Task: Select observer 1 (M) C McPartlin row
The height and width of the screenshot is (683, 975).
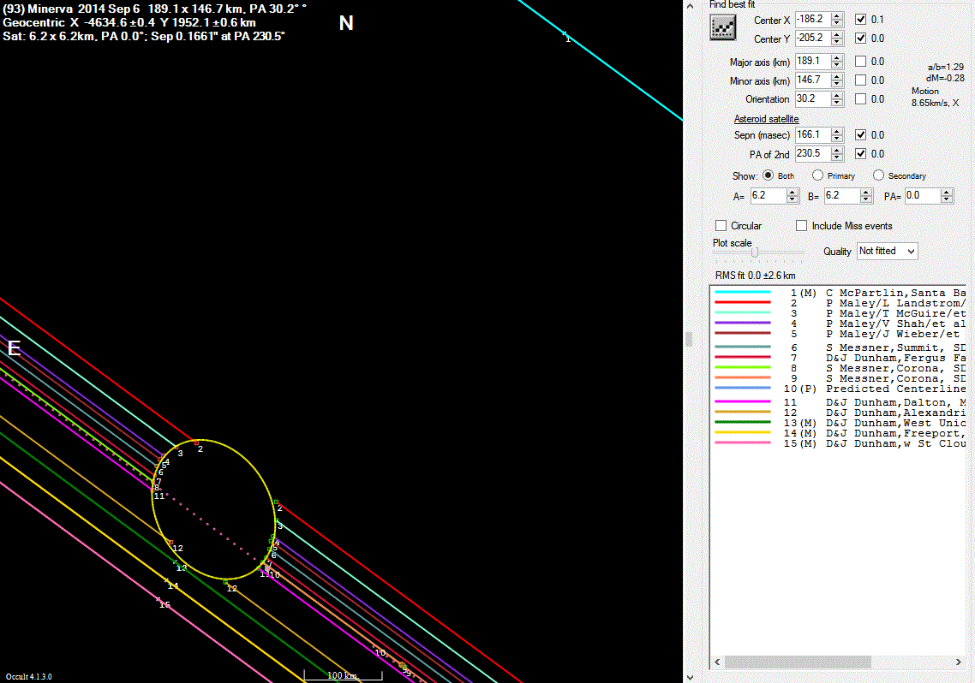Action: 840,293
